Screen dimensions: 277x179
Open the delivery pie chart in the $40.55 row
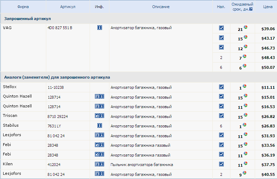pos(245,173)
